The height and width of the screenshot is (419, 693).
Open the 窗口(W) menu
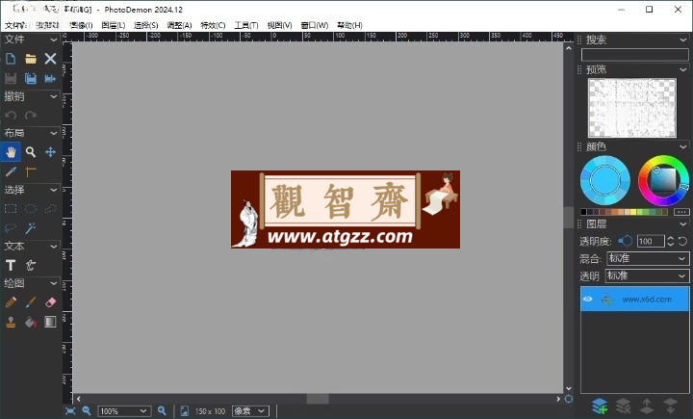point(315,25)
